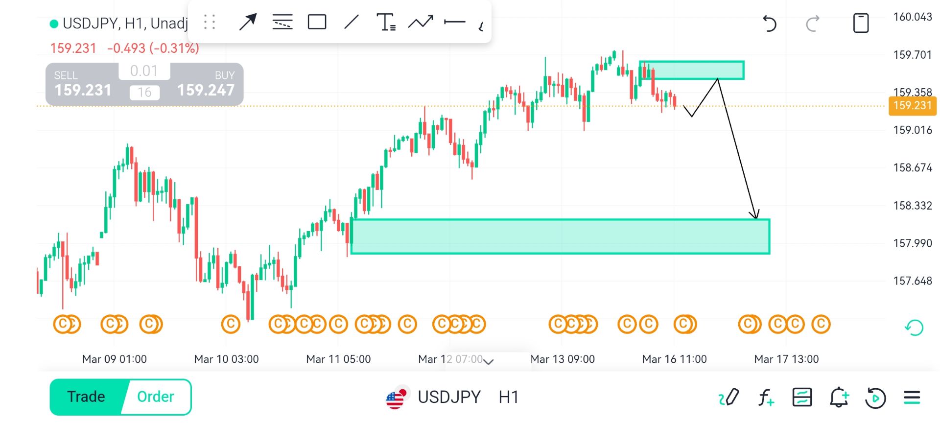Open the USDJPY symbol selector

click(448, 397)
